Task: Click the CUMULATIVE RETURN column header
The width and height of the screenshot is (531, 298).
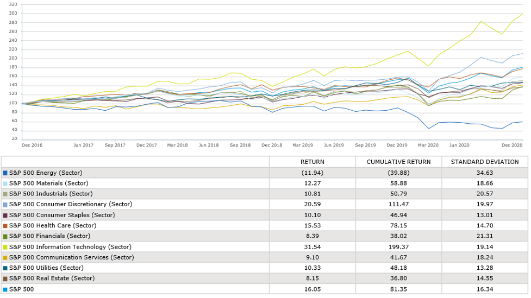Action: coord(398,162)
